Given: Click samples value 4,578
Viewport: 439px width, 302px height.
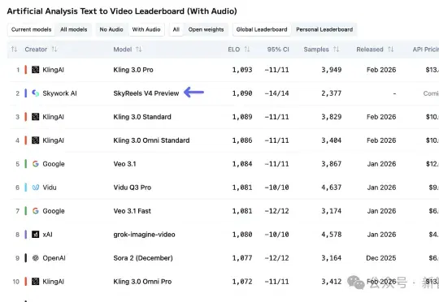Looking at the screenshot, I should point(332,235).
